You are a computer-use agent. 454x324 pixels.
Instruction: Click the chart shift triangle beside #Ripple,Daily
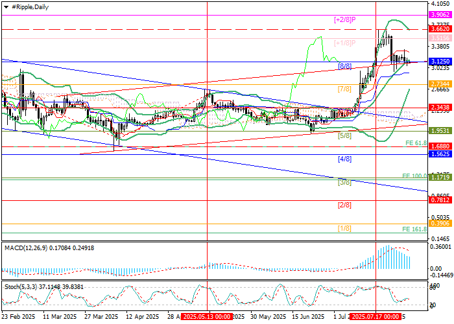click(x=4, y=6)
